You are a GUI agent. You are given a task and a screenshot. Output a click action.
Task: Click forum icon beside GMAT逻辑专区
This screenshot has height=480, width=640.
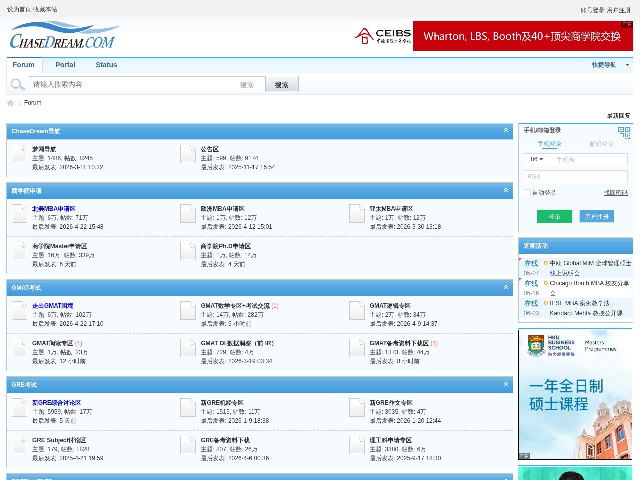357,310
